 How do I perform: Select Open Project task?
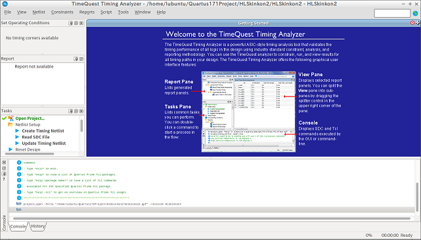pos(30,118)
